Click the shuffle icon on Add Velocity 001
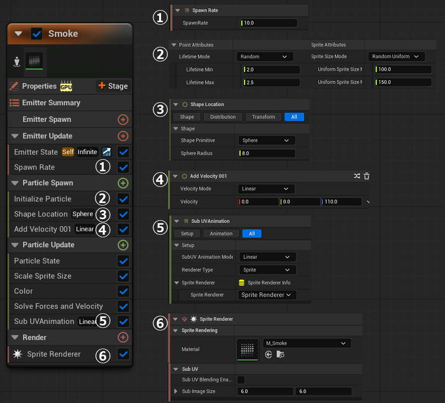445x403 pixels. tap(357, 176)
